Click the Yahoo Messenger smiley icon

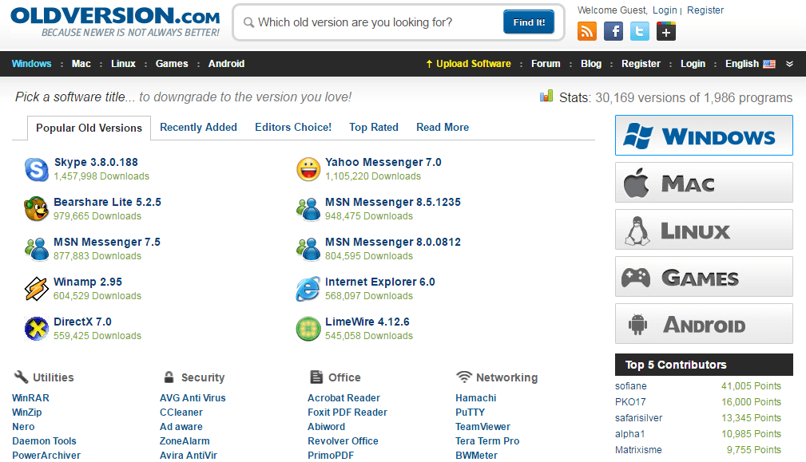click(308, 169)
